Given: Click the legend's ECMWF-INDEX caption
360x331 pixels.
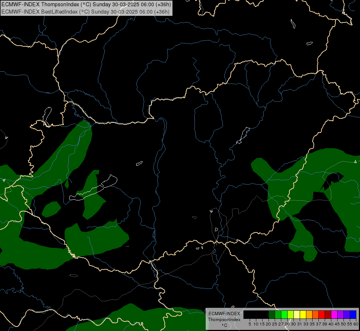Looking at the screenshot, I should click(224, 314).
